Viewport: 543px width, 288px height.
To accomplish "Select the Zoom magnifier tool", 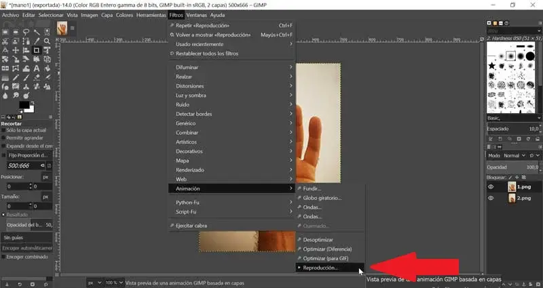I will 47,41.
